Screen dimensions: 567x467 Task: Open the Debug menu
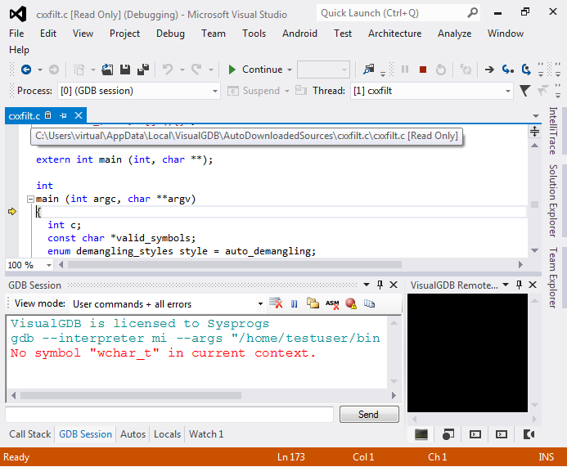pos(170,34)
